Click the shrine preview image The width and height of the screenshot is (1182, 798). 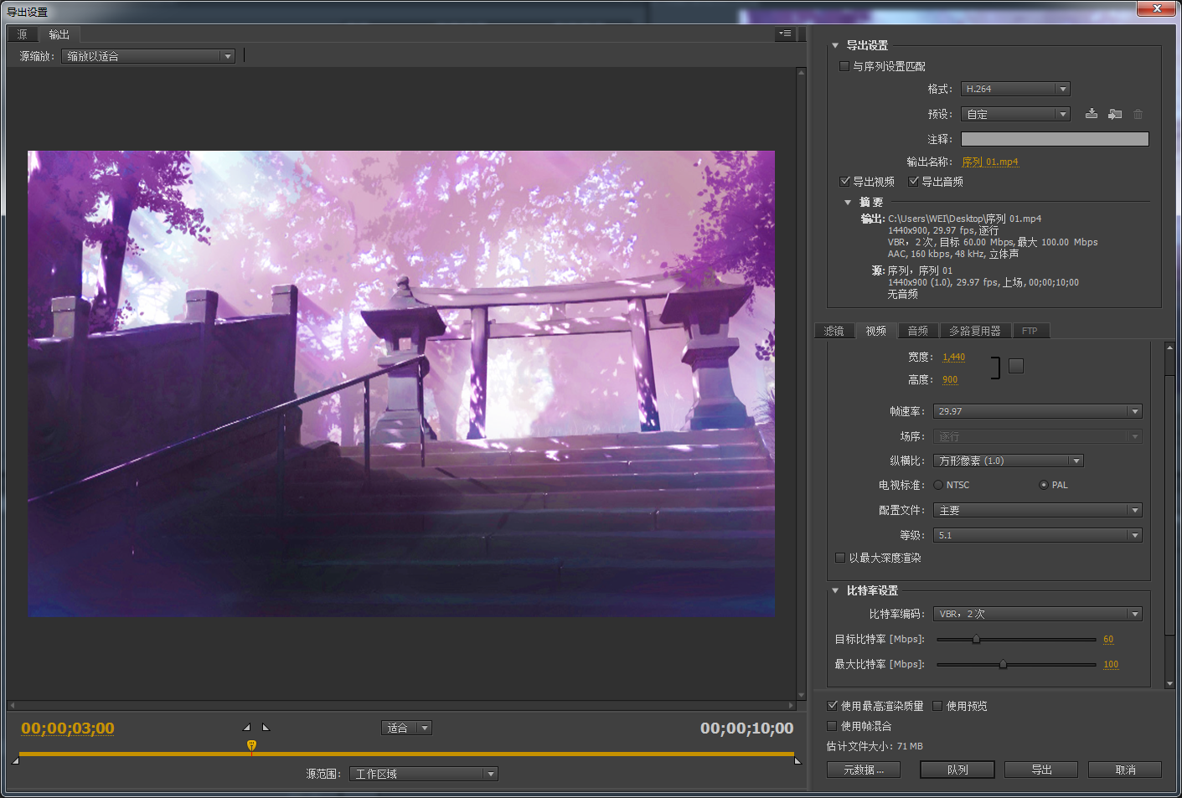pos(401,384)
